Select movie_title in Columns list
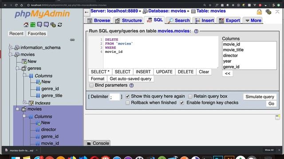 point(233,50)
